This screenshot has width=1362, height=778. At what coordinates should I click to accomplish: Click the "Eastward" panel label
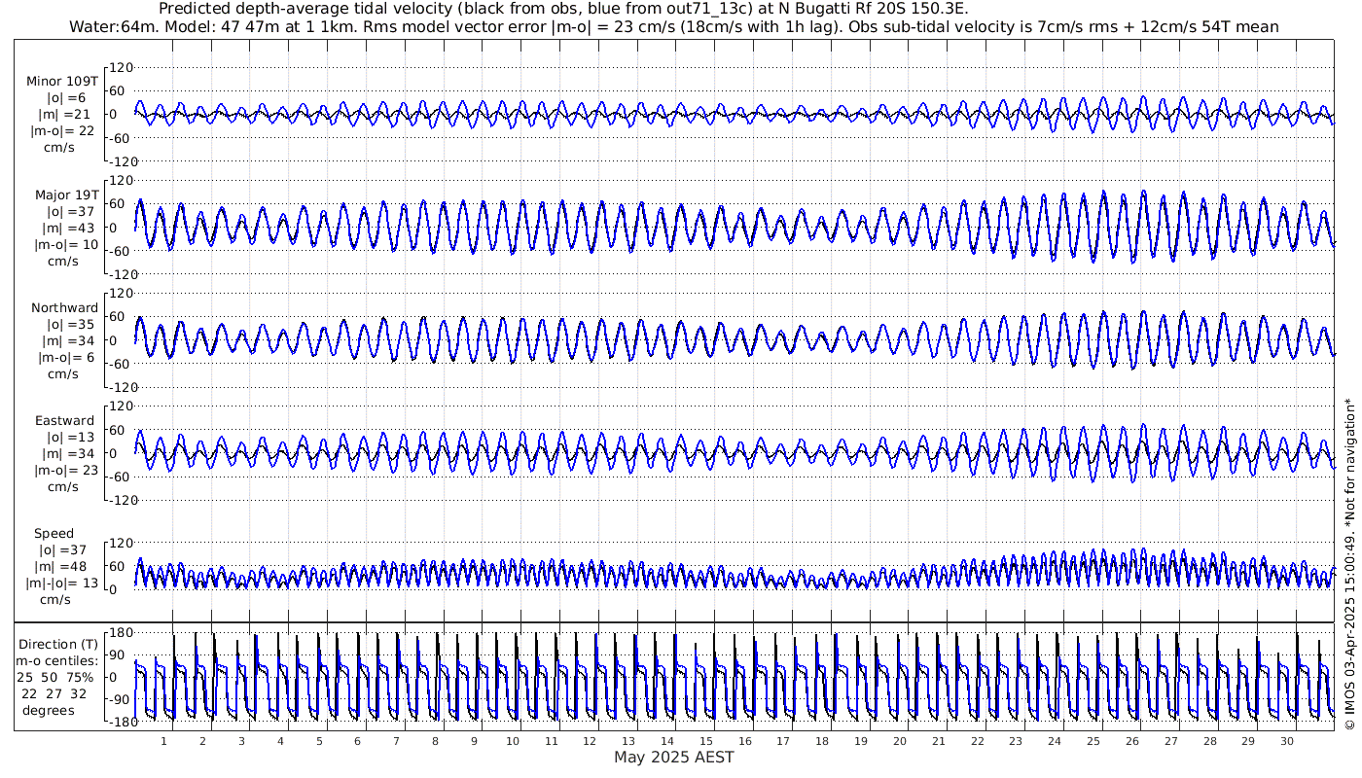[x=65, y=421]
